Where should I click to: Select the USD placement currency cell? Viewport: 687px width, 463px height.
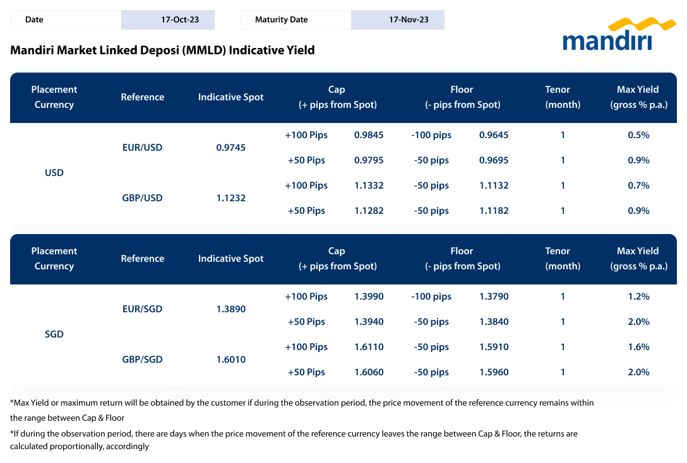[x=54, y=173]
